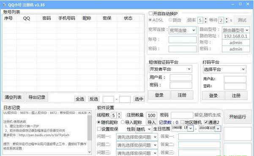Toggle the 设置密保 checkbox
The width and height of the screenshot is (254, 156).
point(99,129)
